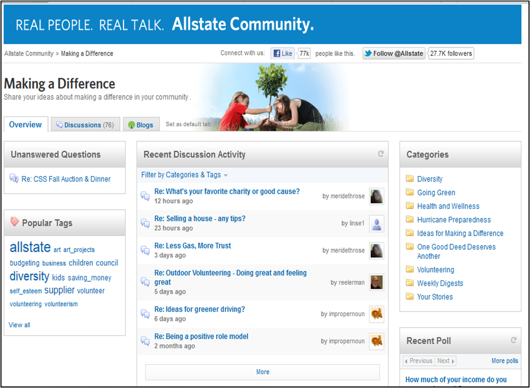Click the volunteerism tag
530x388 pixels.
tap(61, 304)
